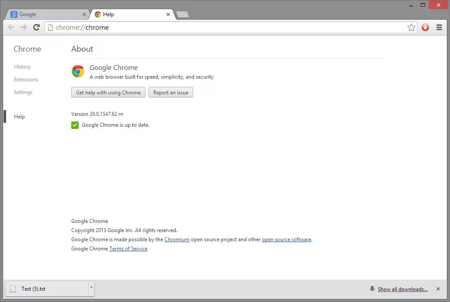Click the green up-to-date checkmark icon
This screenshot has width=450, height=302.
(x=75, y=125)
